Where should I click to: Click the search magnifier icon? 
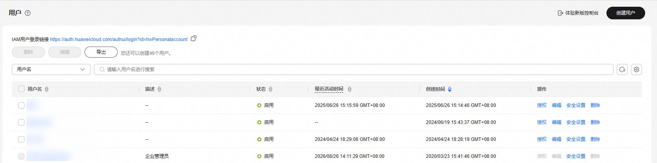tap(102, 69)
